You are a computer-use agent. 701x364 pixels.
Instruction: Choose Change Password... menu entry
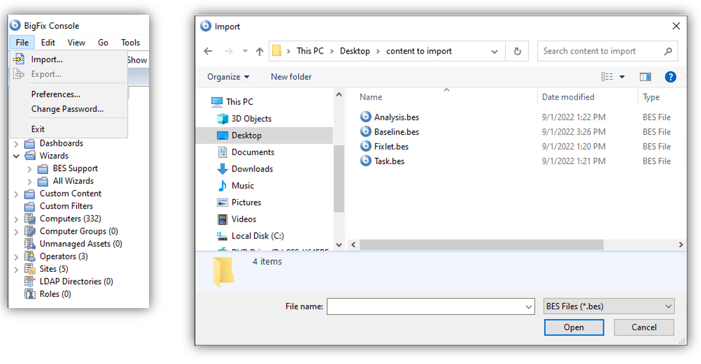pyautogui.click(x=69, y=109)
